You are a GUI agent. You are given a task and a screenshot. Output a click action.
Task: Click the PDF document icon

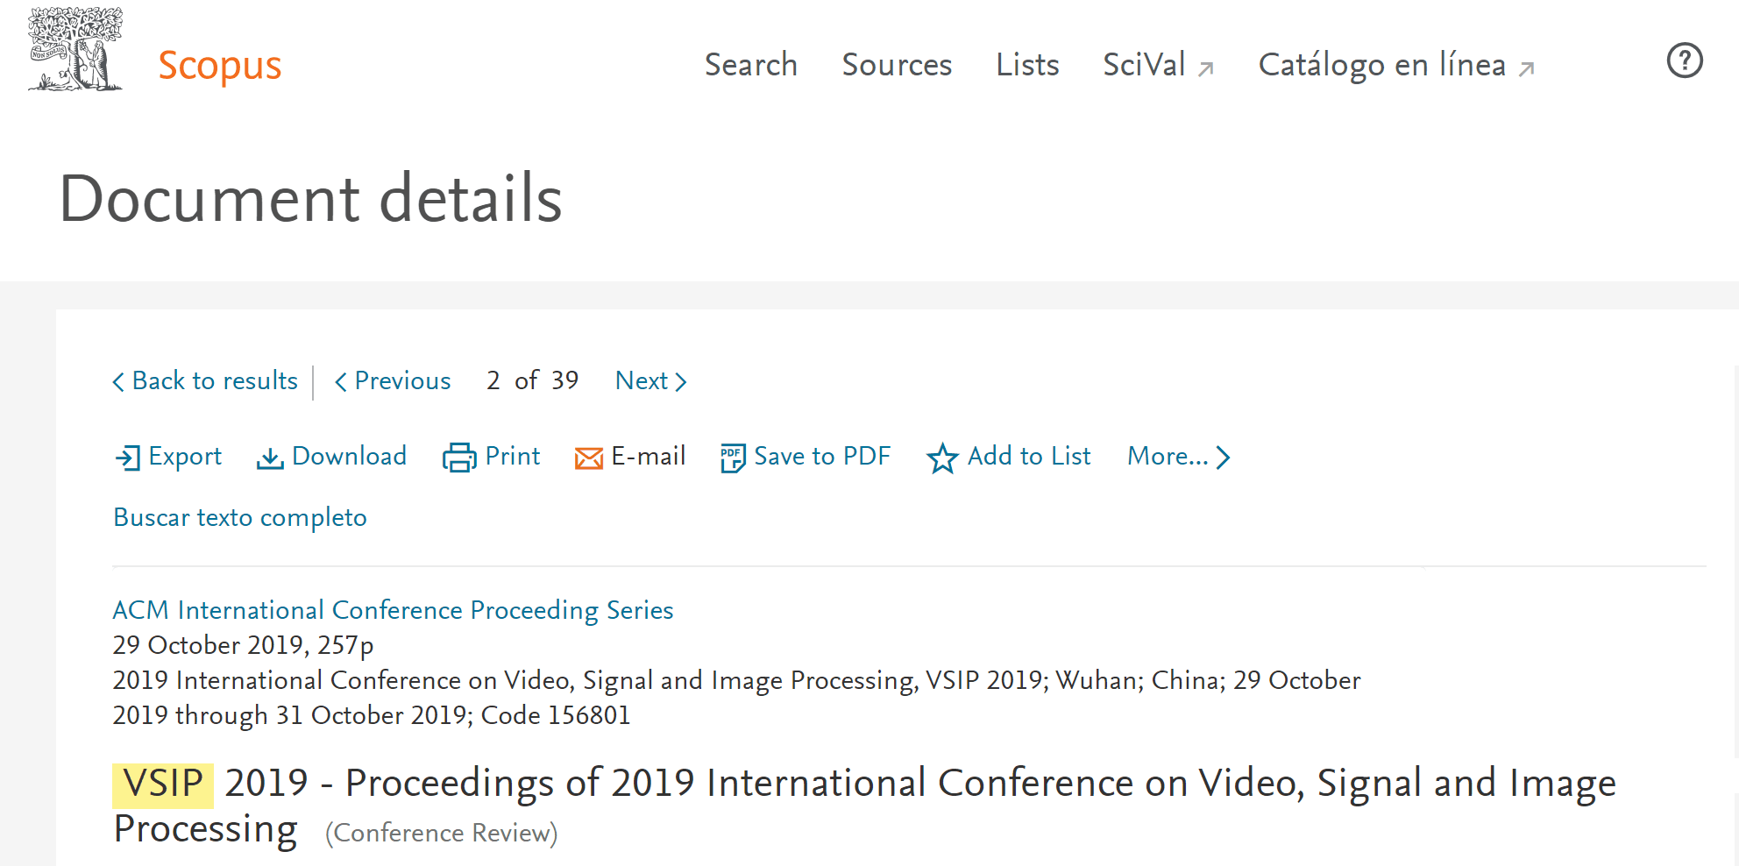[733, 458]
